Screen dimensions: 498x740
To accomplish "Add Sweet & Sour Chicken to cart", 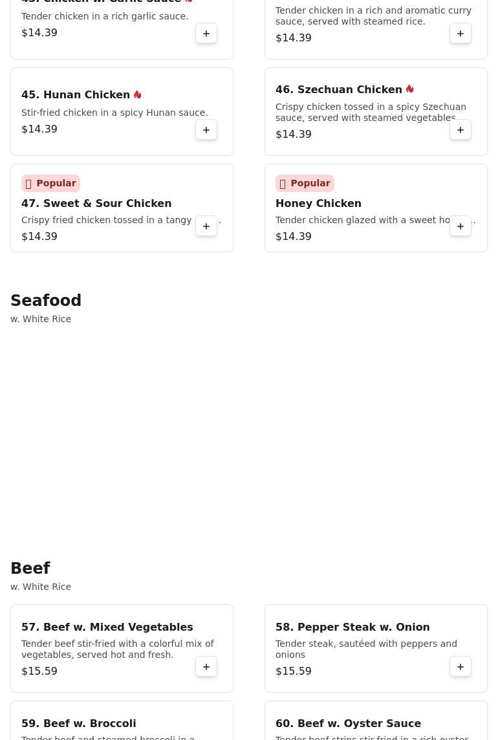I will click(206, 226).
